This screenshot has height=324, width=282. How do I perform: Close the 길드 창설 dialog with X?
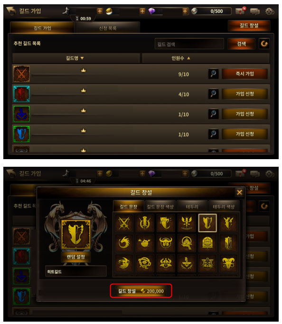click(239, 192)
